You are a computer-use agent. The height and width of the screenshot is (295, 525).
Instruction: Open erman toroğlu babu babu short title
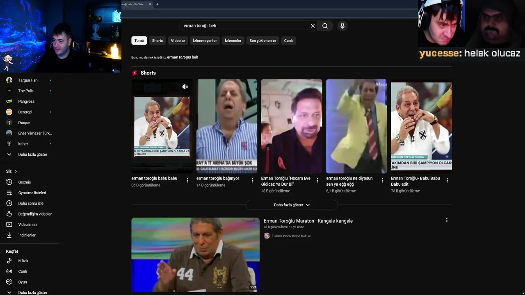click(154, 179)
